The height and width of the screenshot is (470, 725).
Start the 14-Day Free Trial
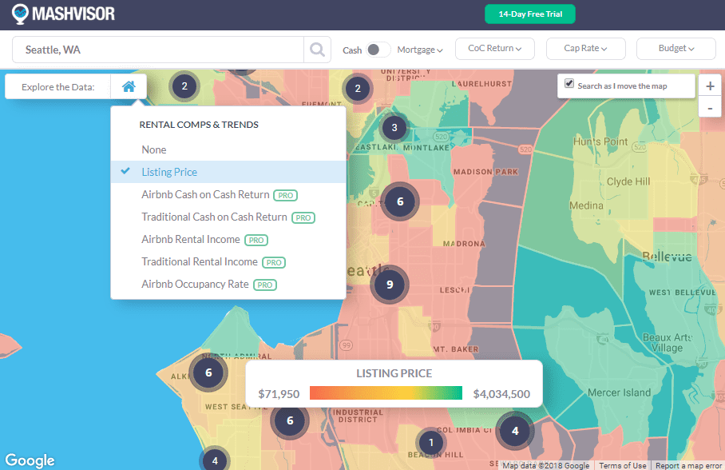click(x=530, y=14)
